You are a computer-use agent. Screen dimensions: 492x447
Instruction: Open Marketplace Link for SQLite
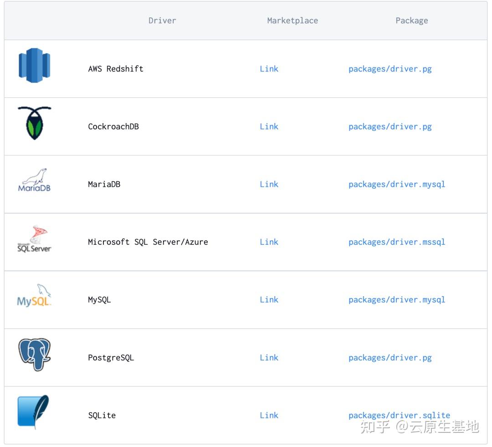269,415
